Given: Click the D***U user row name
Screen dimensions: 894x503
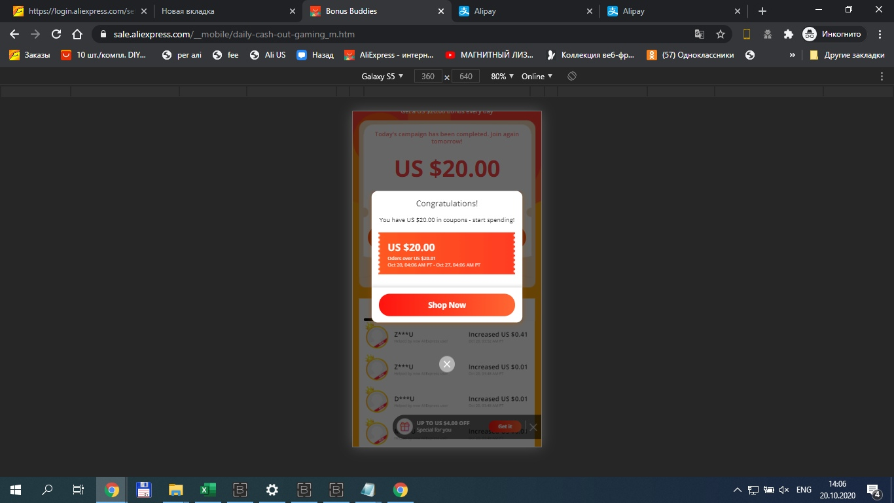Looking at the screenshot, I should 404,399.
